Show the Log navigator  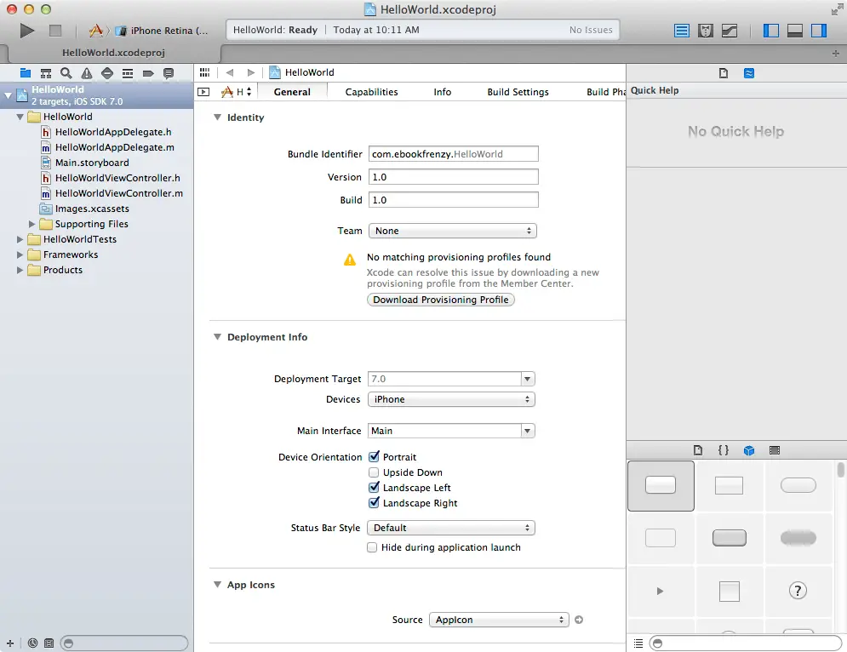(169, 73)
